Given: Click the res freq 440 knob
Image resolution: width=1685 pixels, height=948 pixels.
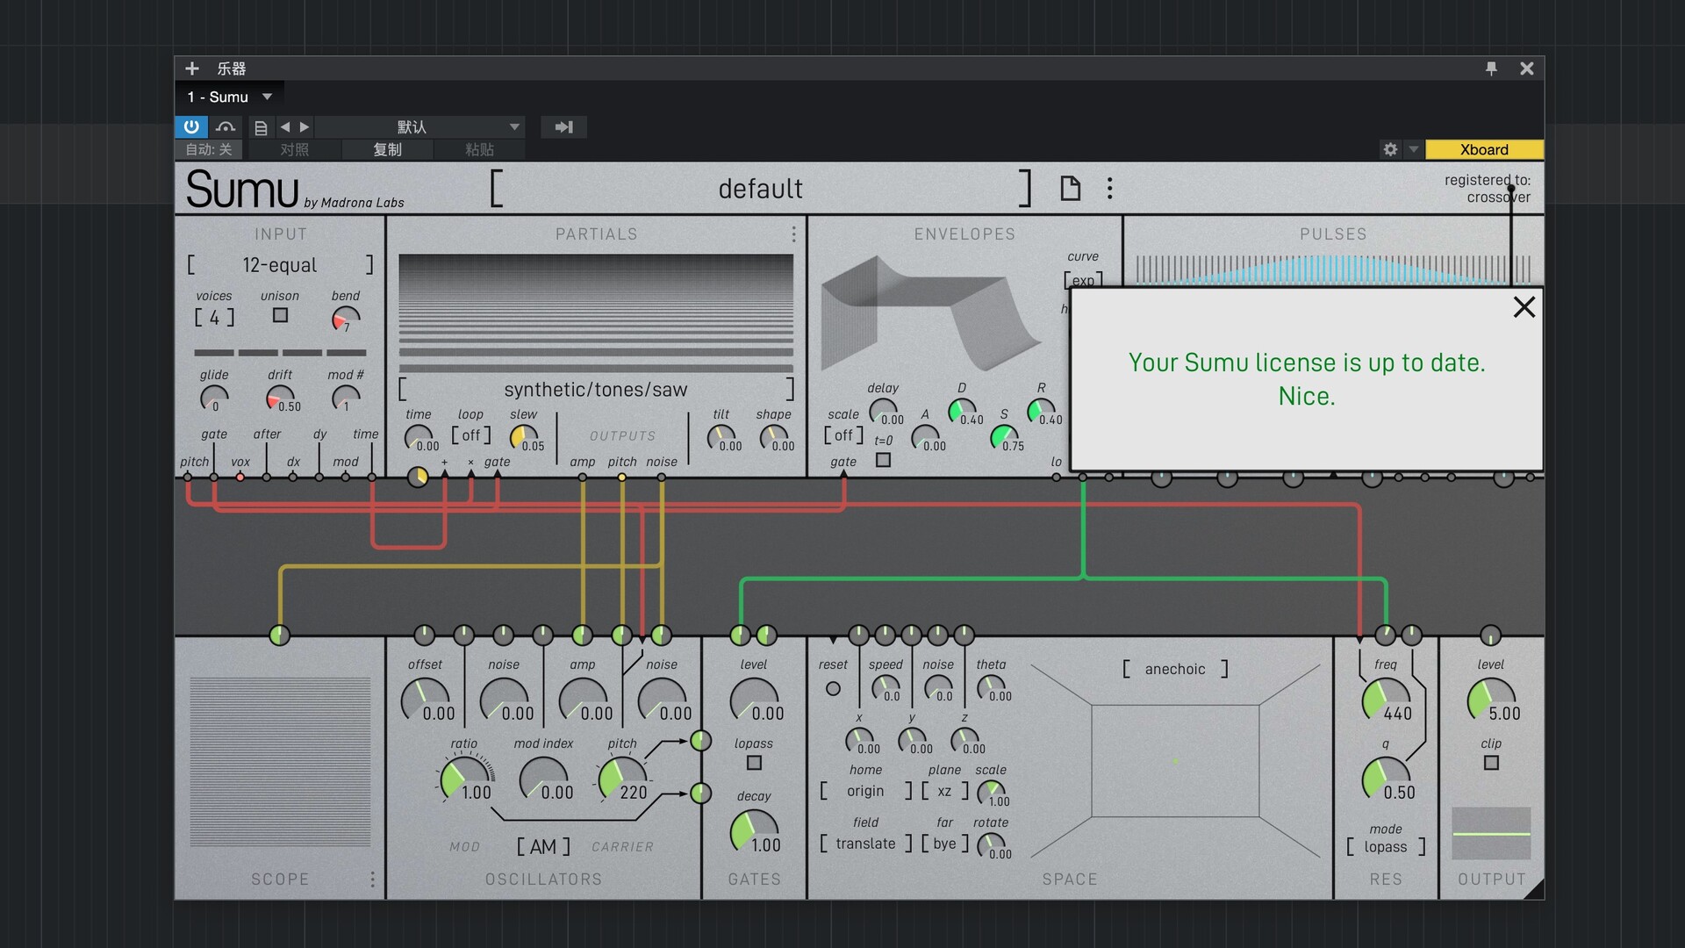Looking at the screenshot, I should 1386,699.
